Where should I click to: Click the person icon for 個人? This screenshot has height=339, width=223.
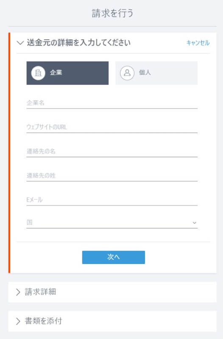127,73
